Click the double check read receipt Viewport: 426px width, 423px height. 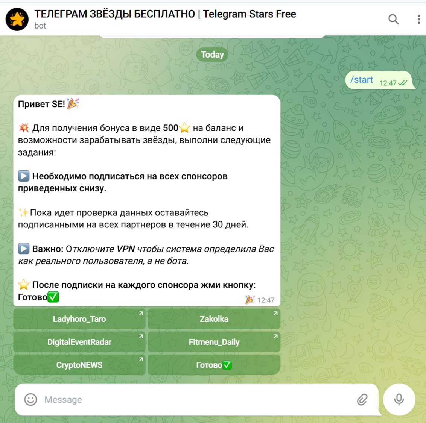coord(402,83)
